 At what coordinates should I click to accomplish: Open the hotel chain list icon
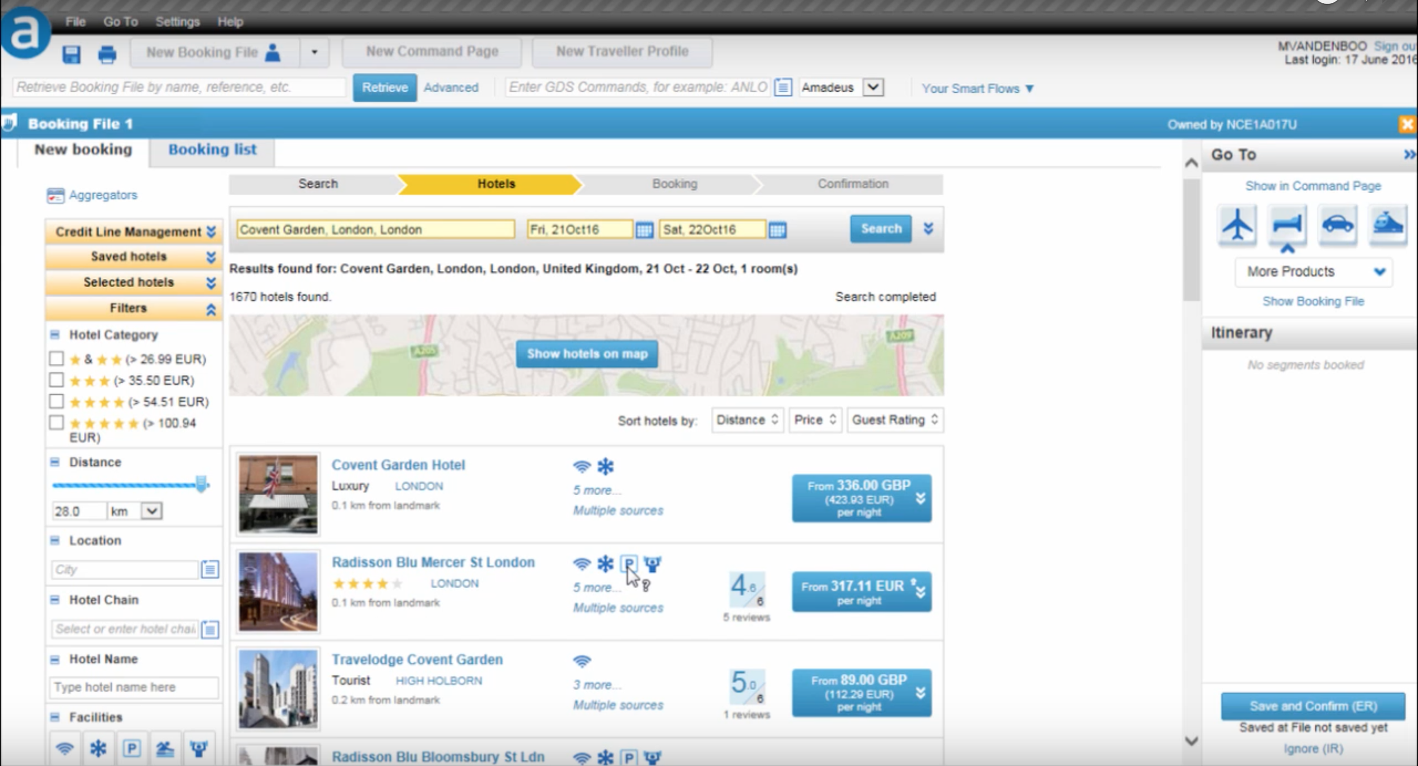210,629
